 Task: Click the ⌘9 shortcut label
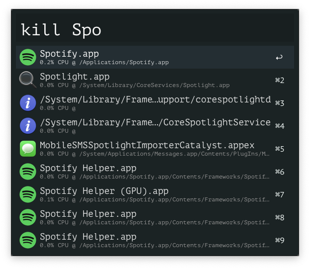click(x=280, y=240)
